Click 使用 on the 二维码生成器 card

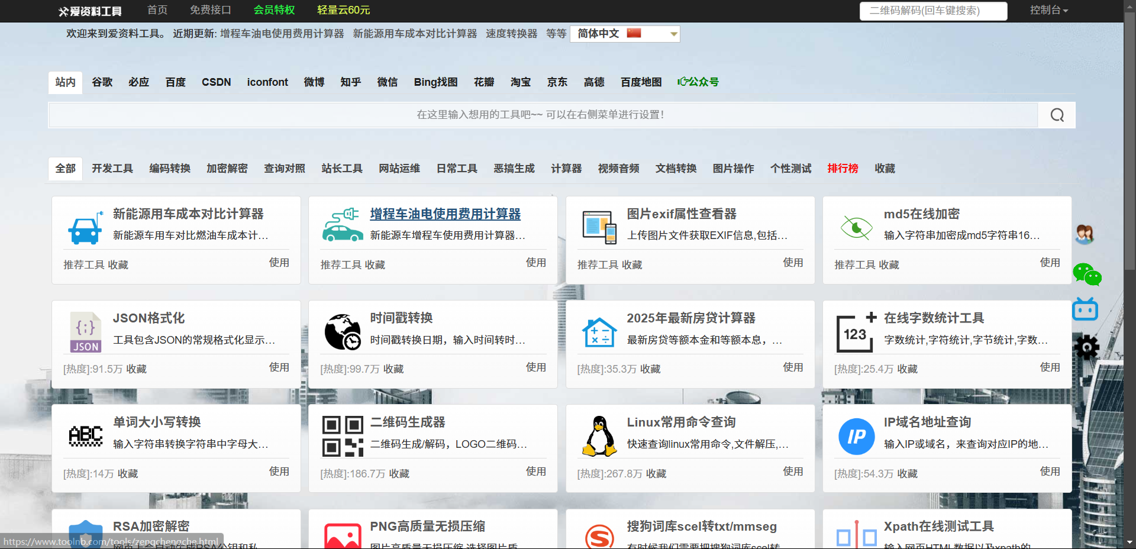click(x=535, y=472)
